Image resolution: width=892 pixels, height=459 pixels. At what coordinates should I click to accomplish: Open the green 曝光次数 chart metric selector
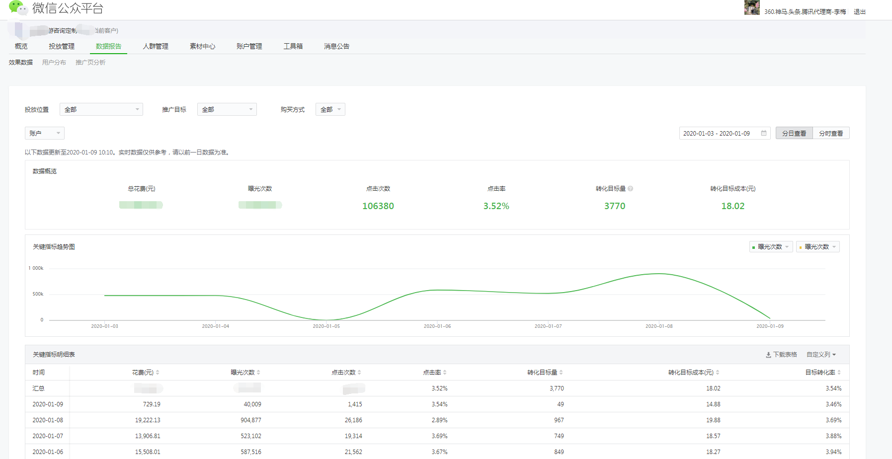pyautogui.click(x=771, y=247)
